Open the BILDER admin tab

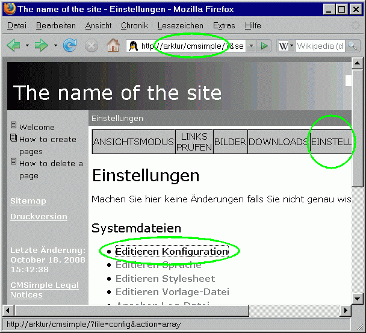230,142
